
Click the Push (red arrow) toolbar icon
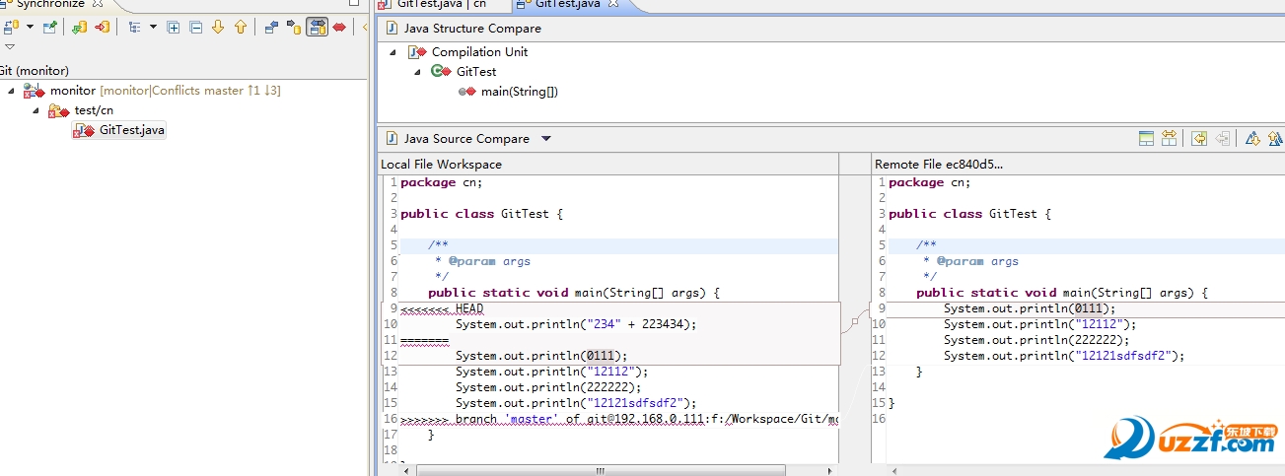[102, 28]
